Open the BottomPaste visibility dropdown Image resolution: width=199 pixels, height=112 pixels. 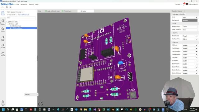[190, 67]
